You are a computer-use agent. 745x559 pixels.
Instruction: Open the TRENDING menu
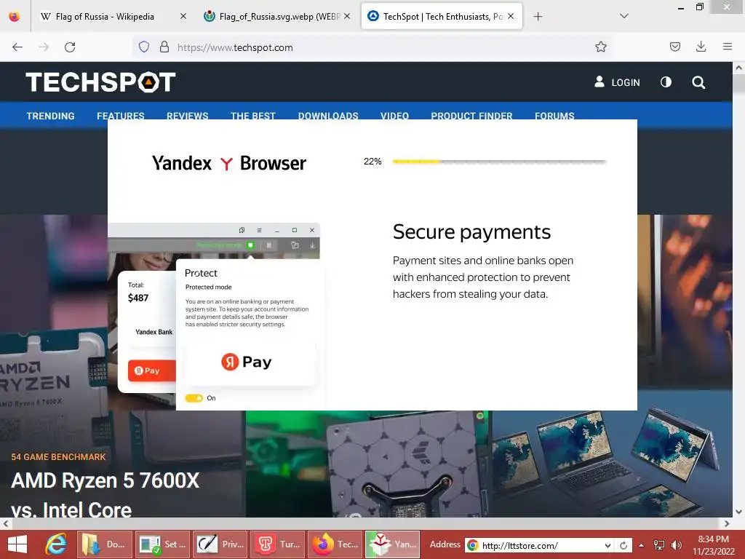click(x=50, y=116)
